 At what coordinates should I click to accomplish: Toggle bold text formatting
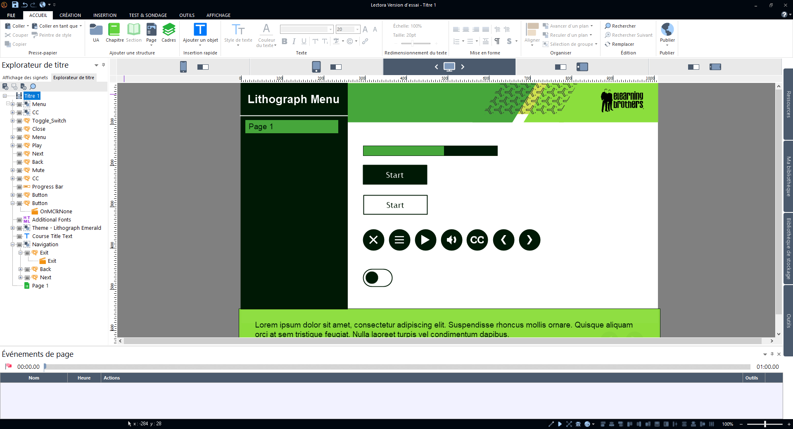click(x=284, y=41)
